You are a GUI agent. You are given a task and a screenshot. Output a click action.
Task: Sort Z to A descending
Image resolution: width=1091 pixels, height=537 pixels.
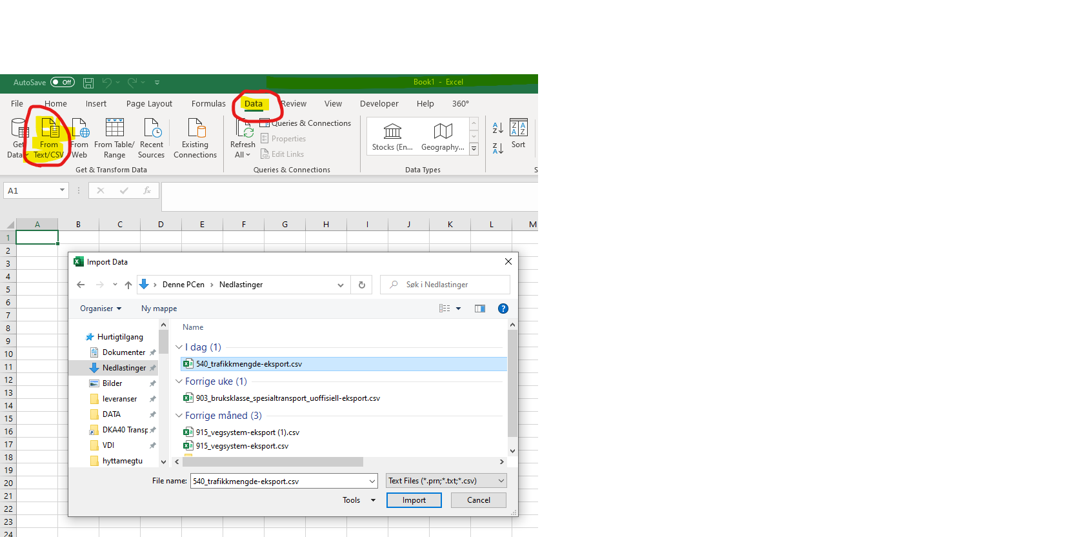click(498, 148)
